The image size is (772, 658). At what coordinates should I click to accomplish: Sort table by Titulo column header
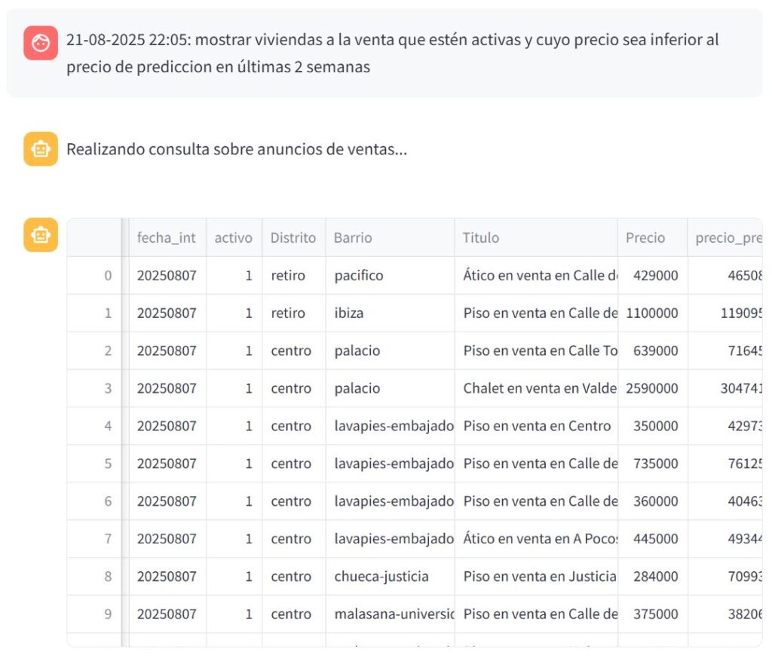481,237
